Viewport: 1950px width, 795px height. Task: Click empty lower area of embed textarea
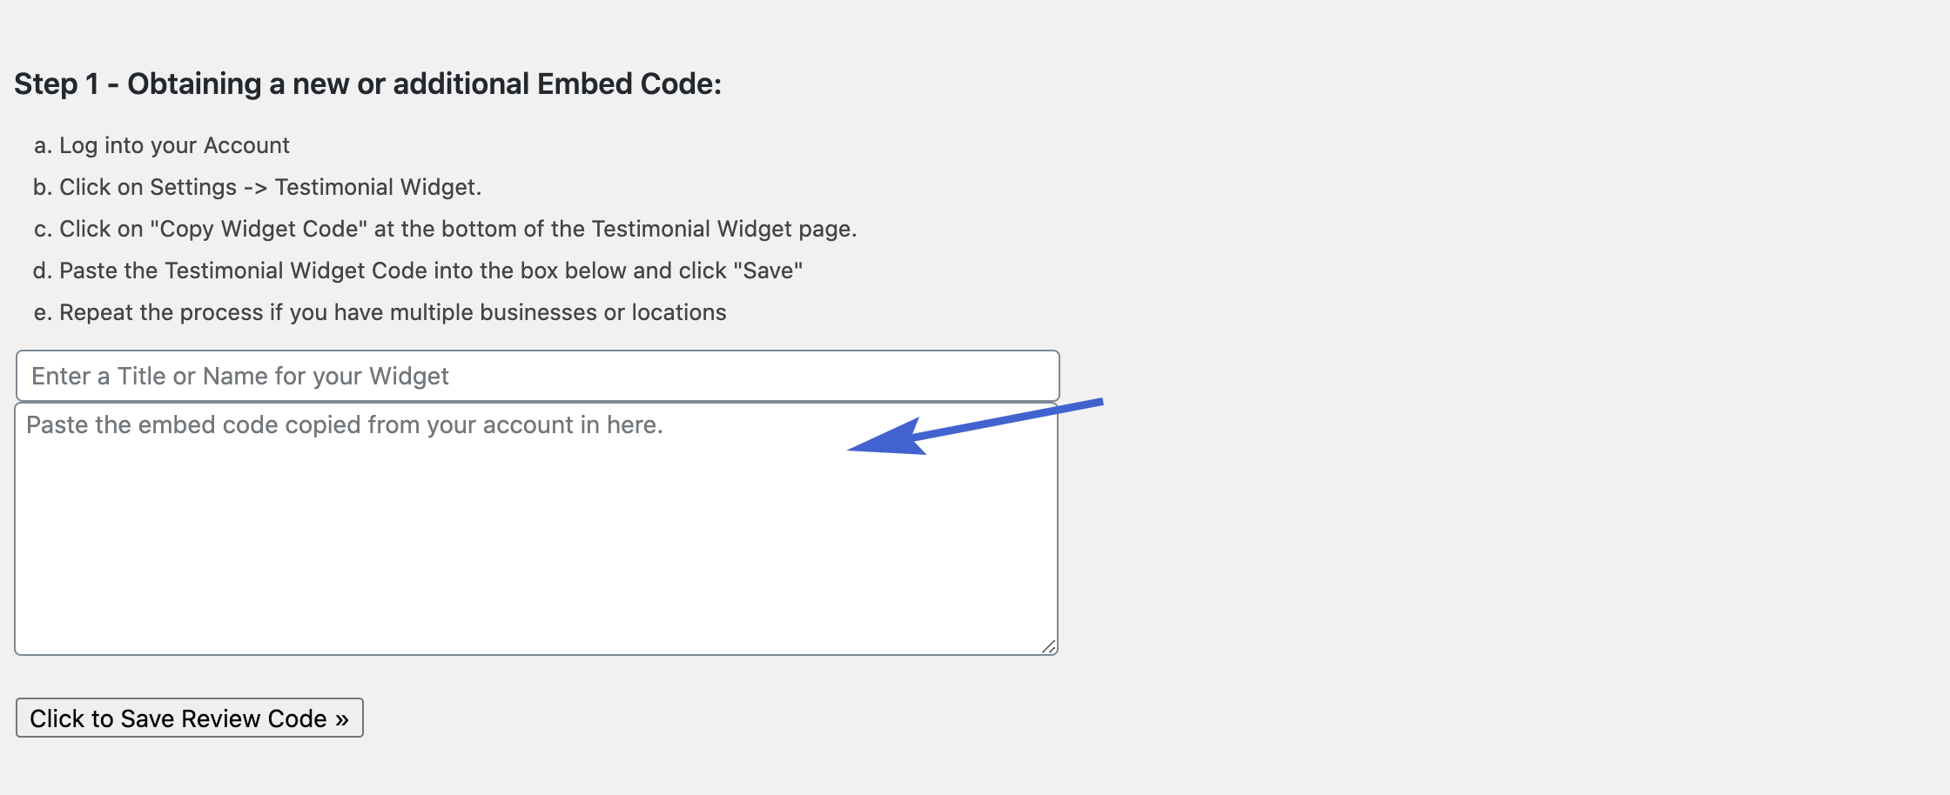pyautogui.click(x=536, y=565)
